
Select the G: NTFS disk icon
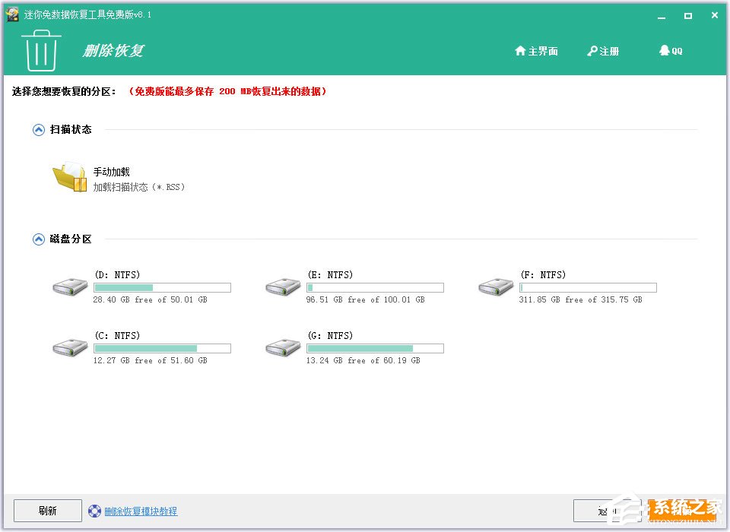click(x=282, y=347)
